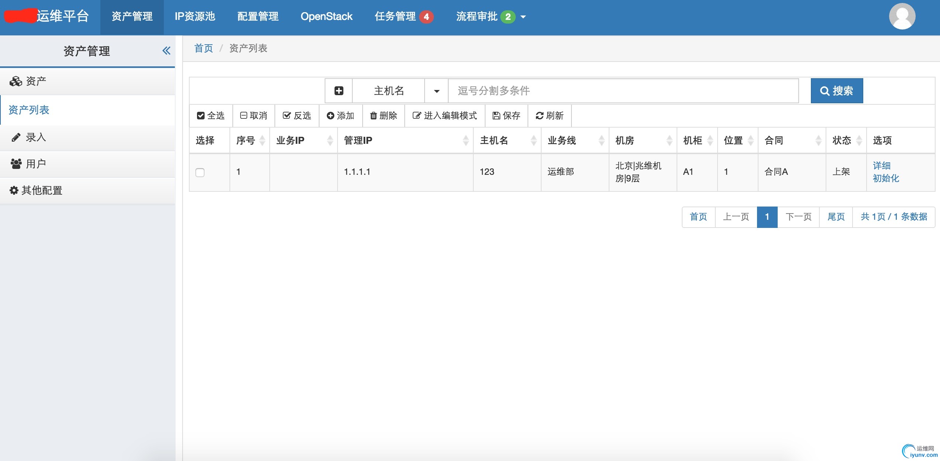This screenshot has height=461, width=940.
Task: Go to 首页 first page in pagination
Action: 698,217
